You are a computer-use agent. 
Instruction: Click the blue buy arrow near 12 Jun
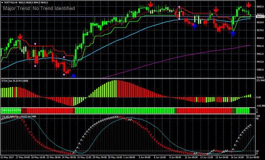click(194, 26)
